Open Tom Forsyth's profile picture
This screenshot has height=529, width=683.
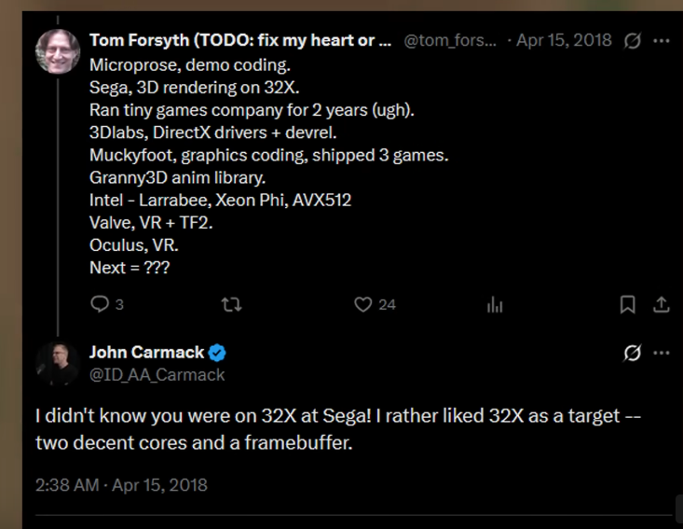click(58, 50)
